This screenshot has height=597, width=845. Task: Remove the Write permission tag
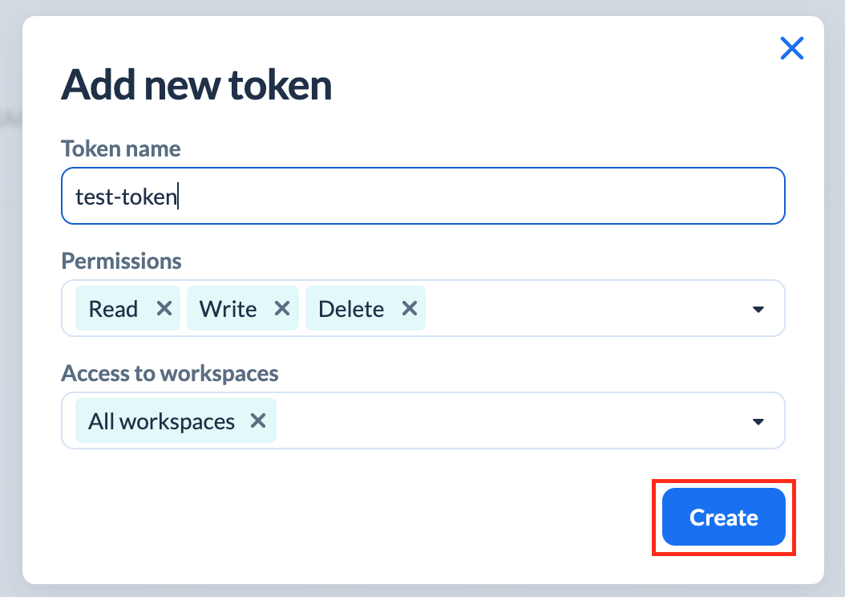coord(281,309)
